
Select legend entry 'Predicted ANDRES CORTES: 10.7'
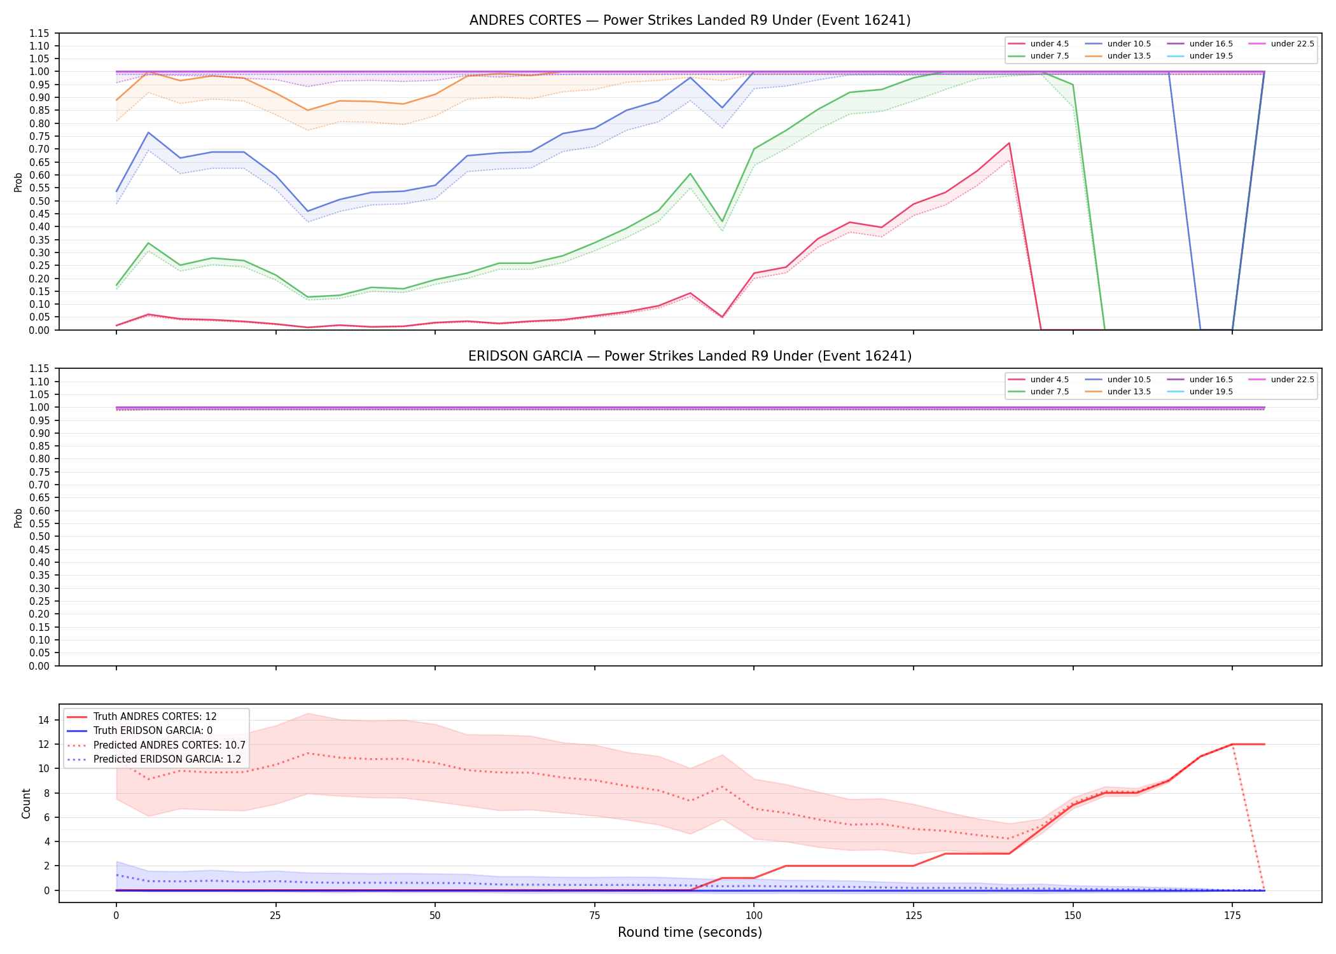(x=156, y=745)
